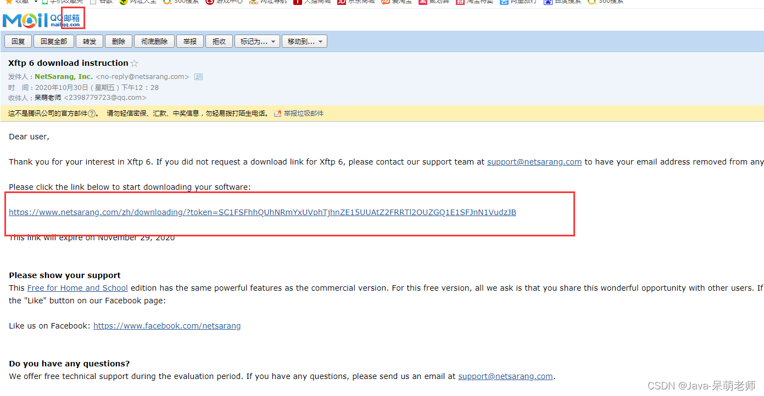The image size is (764, 396).
Task: Click warning text 这不是腾讯公司的官方邮件
Action: coord(48,114)
